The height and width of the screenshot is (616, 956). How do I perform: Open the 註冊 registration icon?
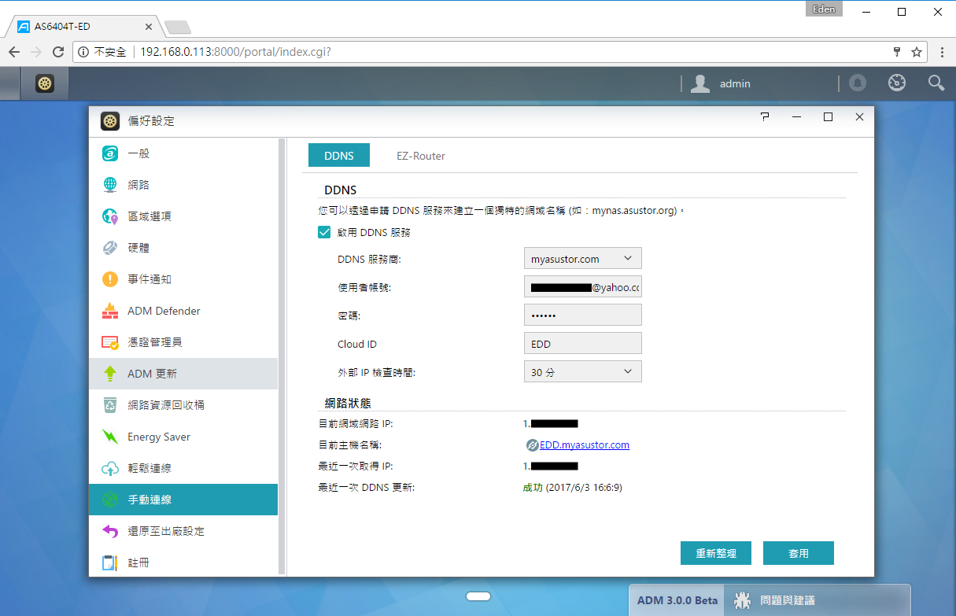tap(110, 563)
